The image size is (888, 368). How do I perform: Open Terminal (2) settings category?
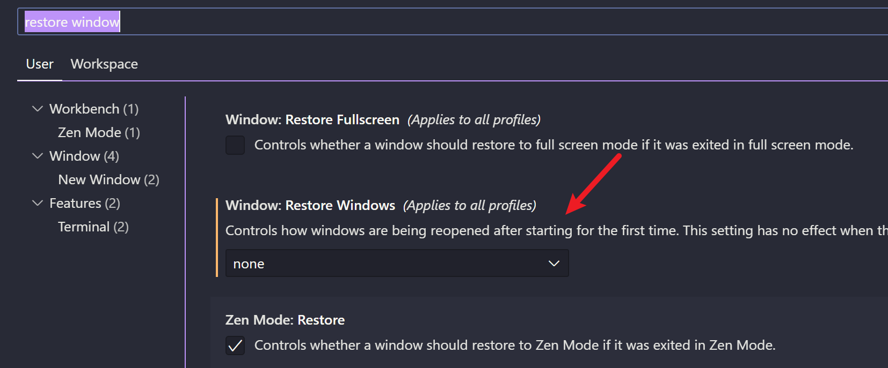(x=93, y=227)
